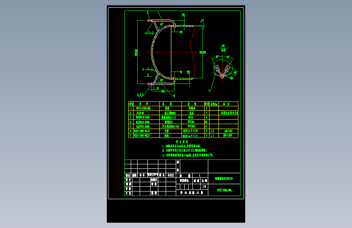
Task: Select the '制图' cell in the title block
Action: click(x=128, y=184)
